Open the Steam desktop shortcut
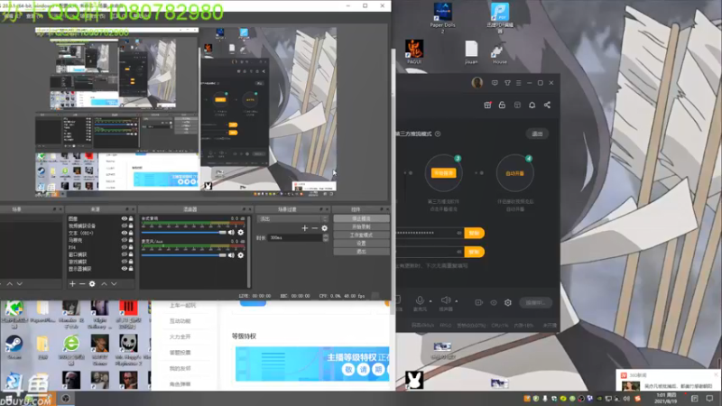This screenshot has width=722, height=406. pyautogui.click(x=14, y=347)
